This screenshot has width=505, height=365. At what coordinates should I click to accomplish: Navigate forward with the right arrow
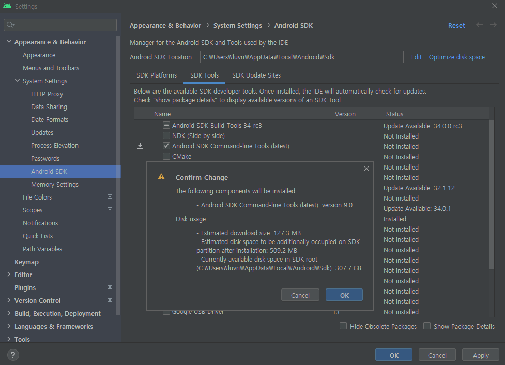pos(493,25)
